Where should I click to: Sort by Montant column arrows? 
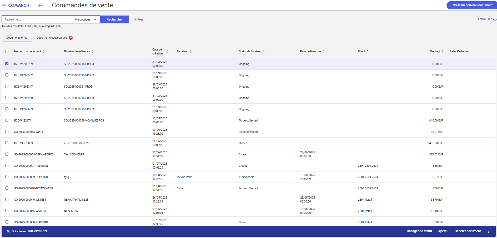point(443,52)
